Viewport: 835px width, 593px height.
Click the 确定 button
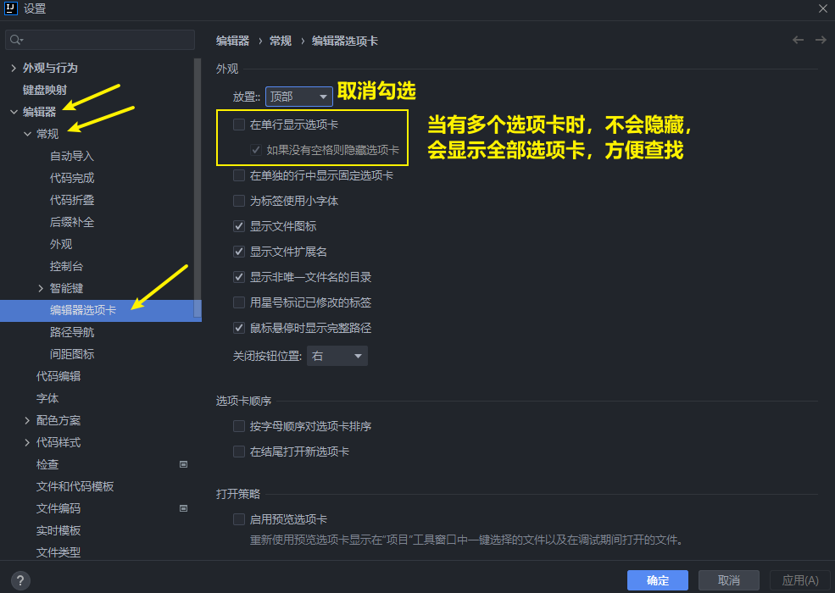(x=657, y=580)
